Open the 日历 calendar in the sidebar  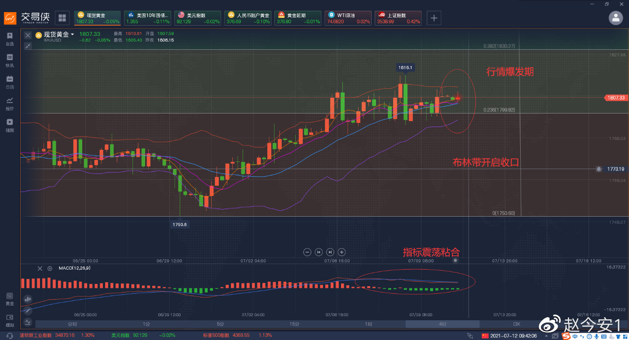coord(9,82)
